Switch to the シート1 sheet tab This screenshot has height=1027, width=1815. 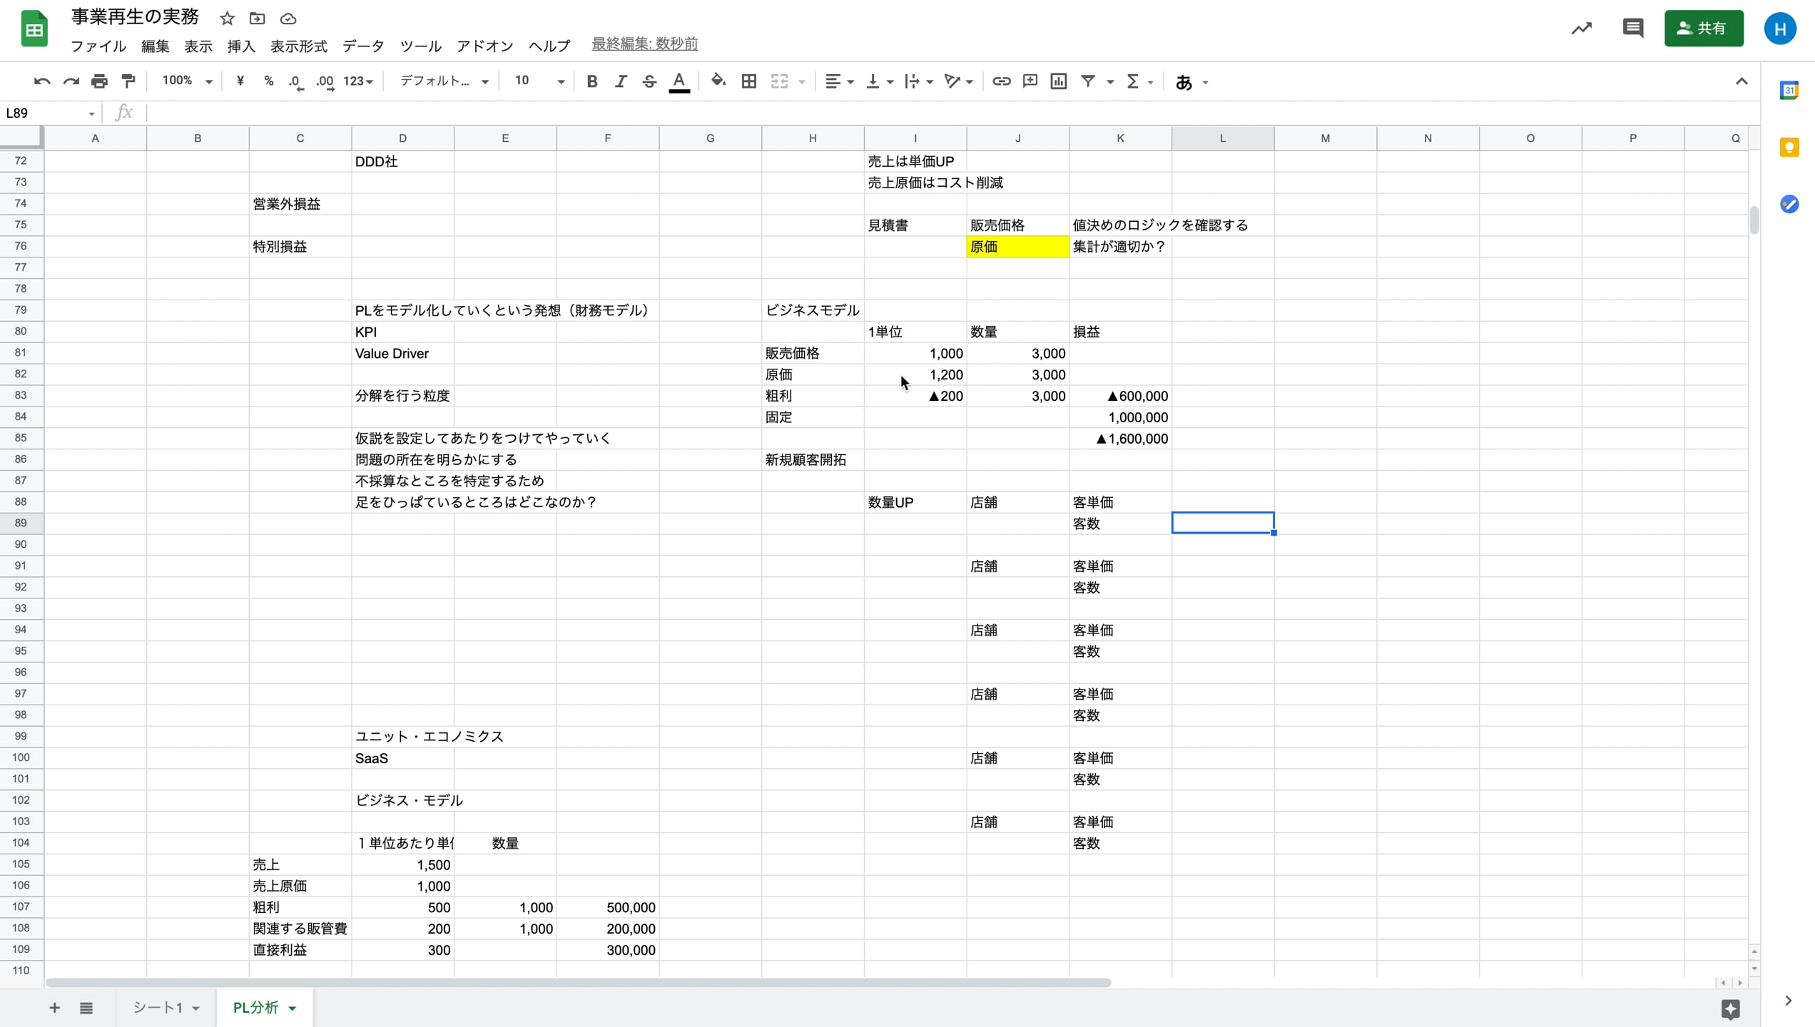point(158,1008)
